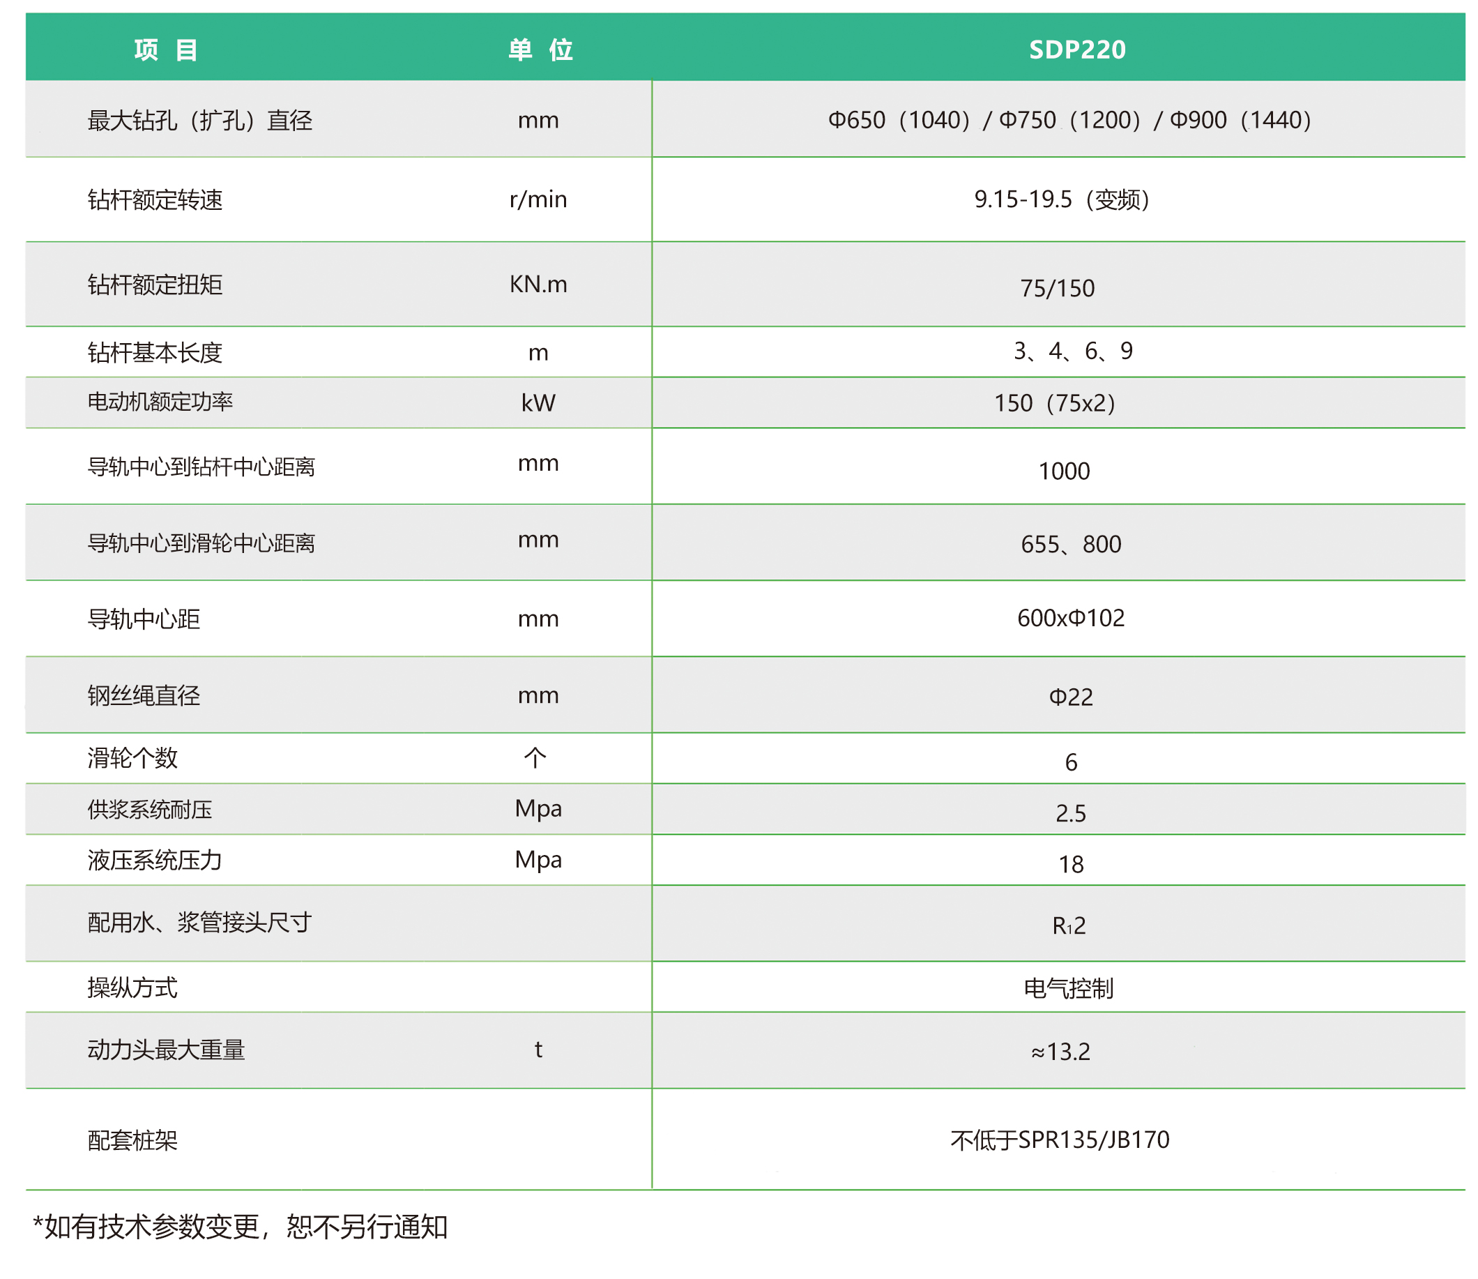The height and width of the screenshot is (1279, 1478).
Task: Click the 单位 column header
Action: pyautogui.click(x=540, y=50)
